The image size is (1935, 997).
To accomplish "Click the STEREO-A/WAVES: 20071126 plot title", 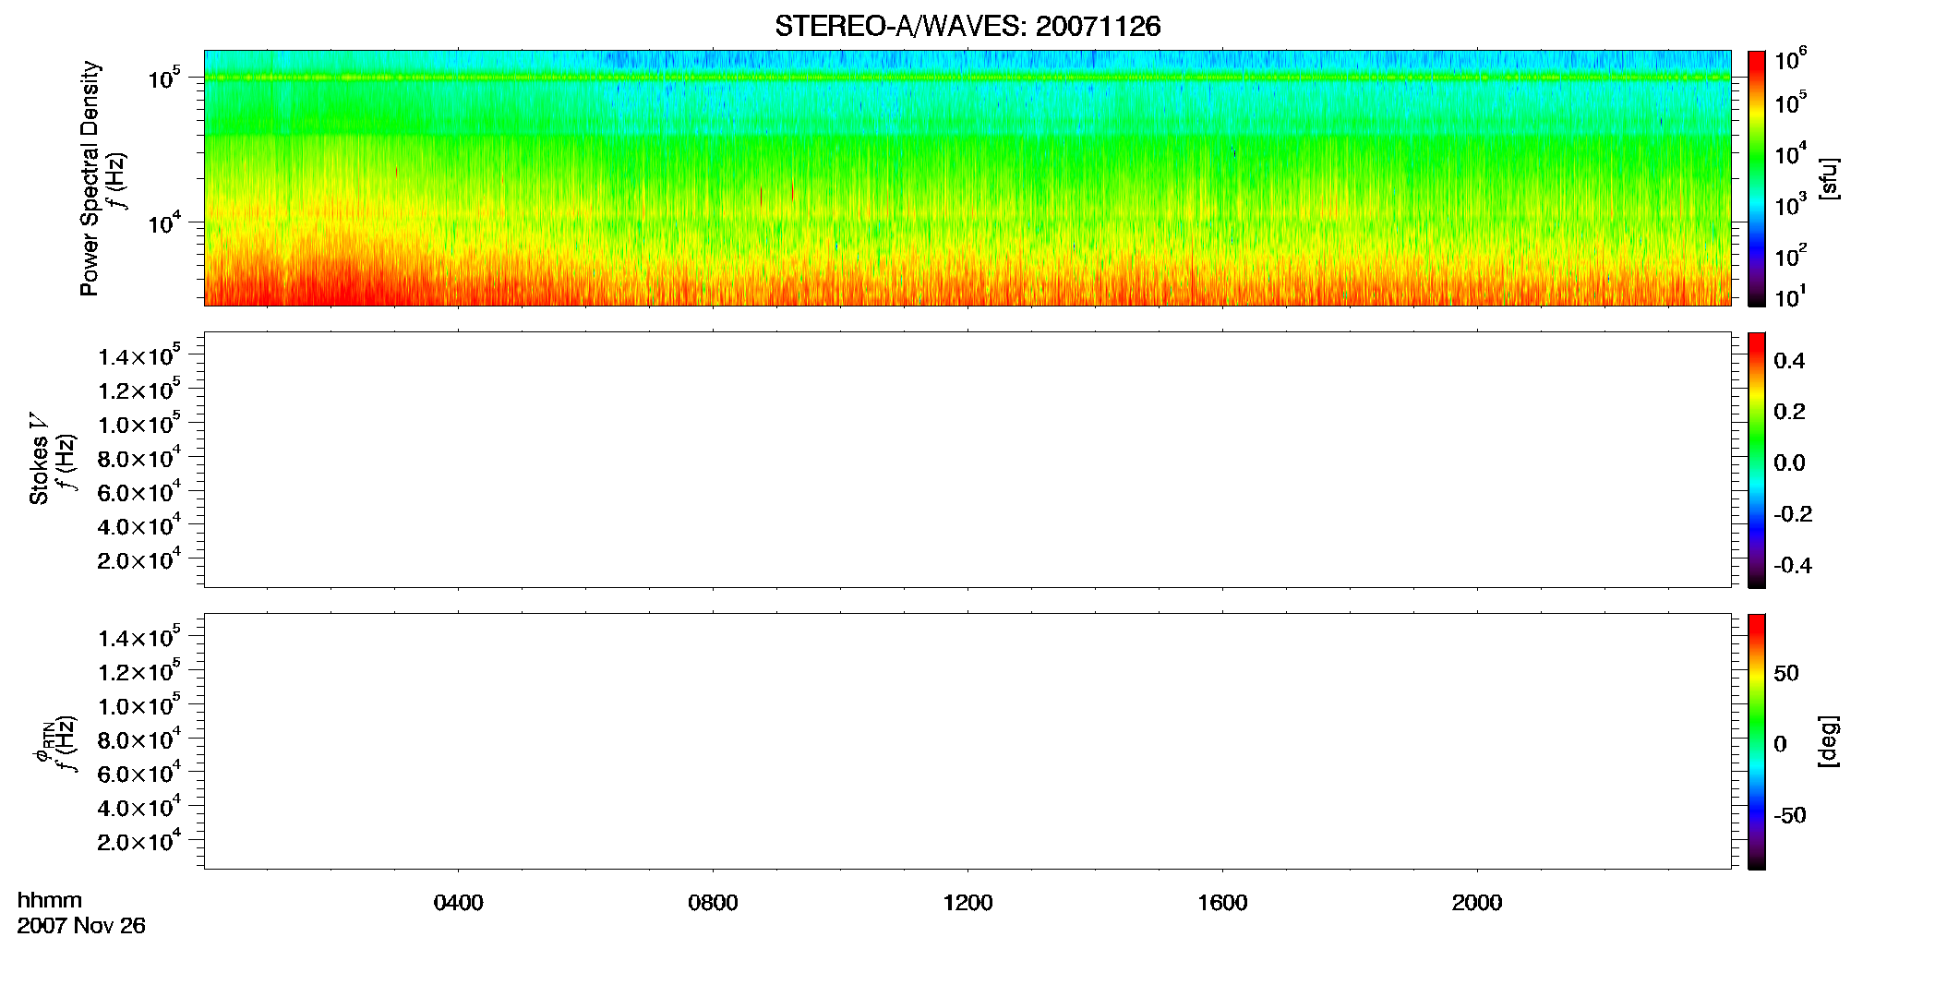I will click(967, 27).
